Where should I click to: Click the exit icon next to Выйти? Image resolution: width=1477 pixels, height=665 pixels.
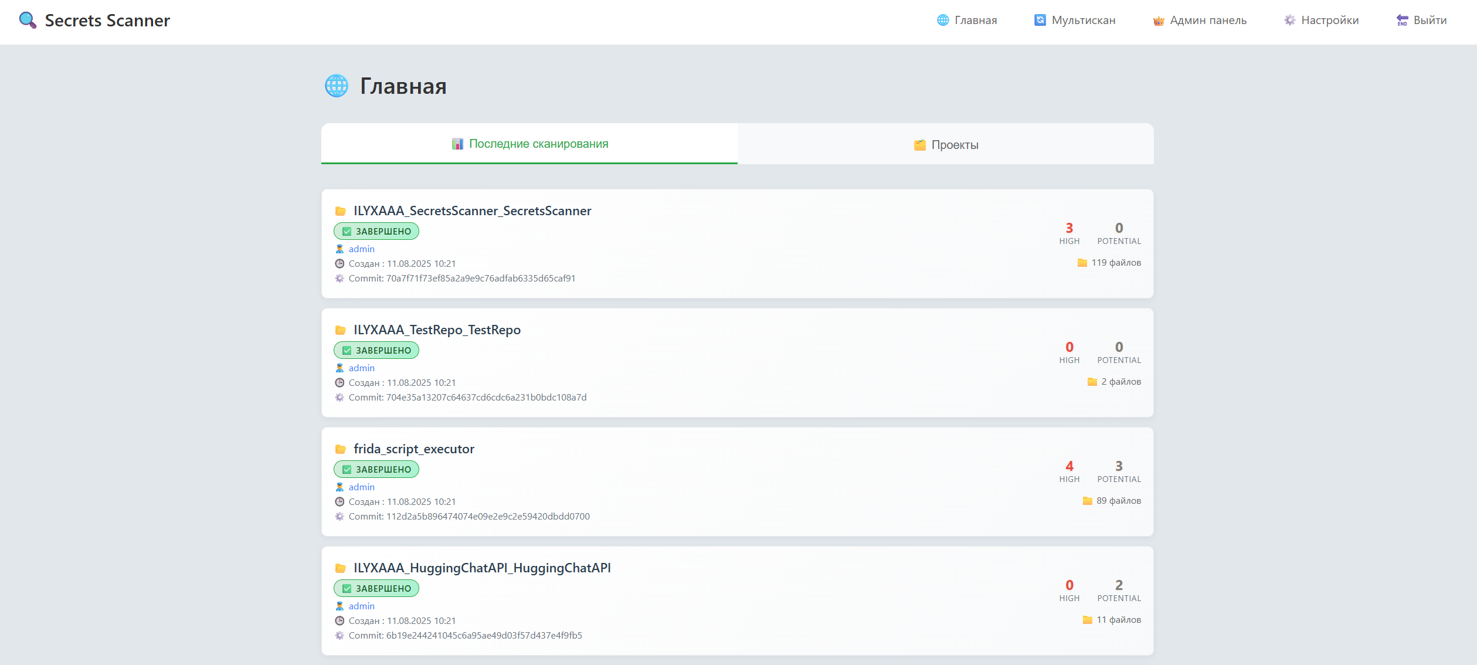tap(1402, 21)
